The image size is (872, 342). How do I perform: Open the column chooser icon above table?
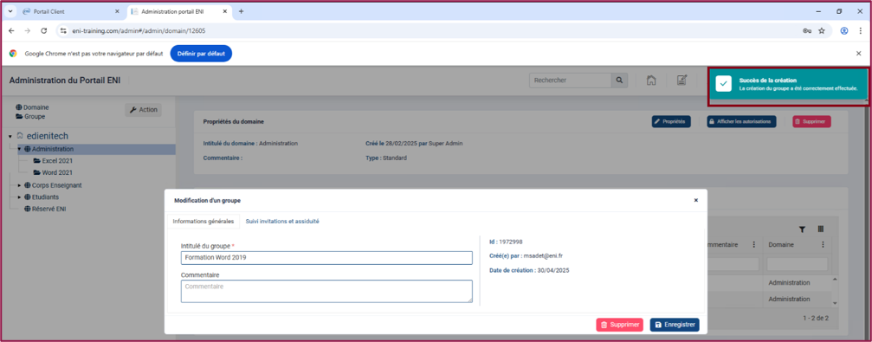(821, 229)
